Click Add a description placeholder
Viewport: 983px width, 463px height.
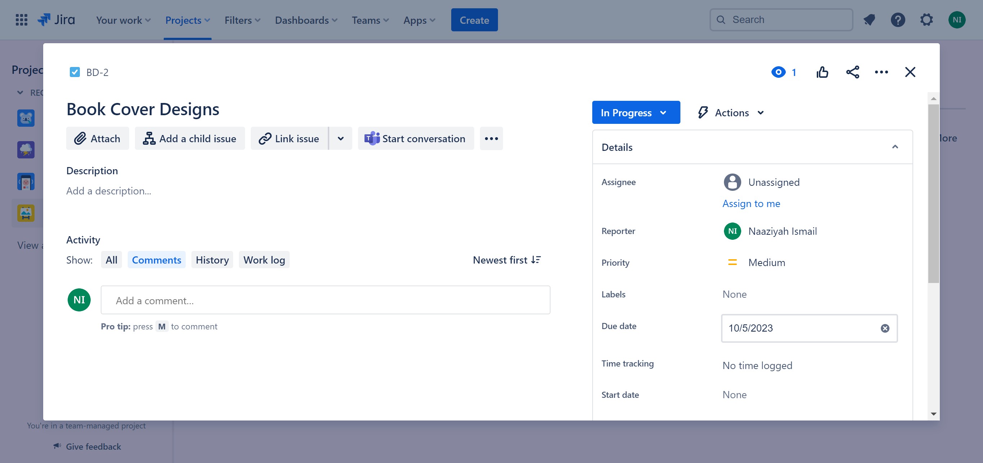(x=109, y=191)
